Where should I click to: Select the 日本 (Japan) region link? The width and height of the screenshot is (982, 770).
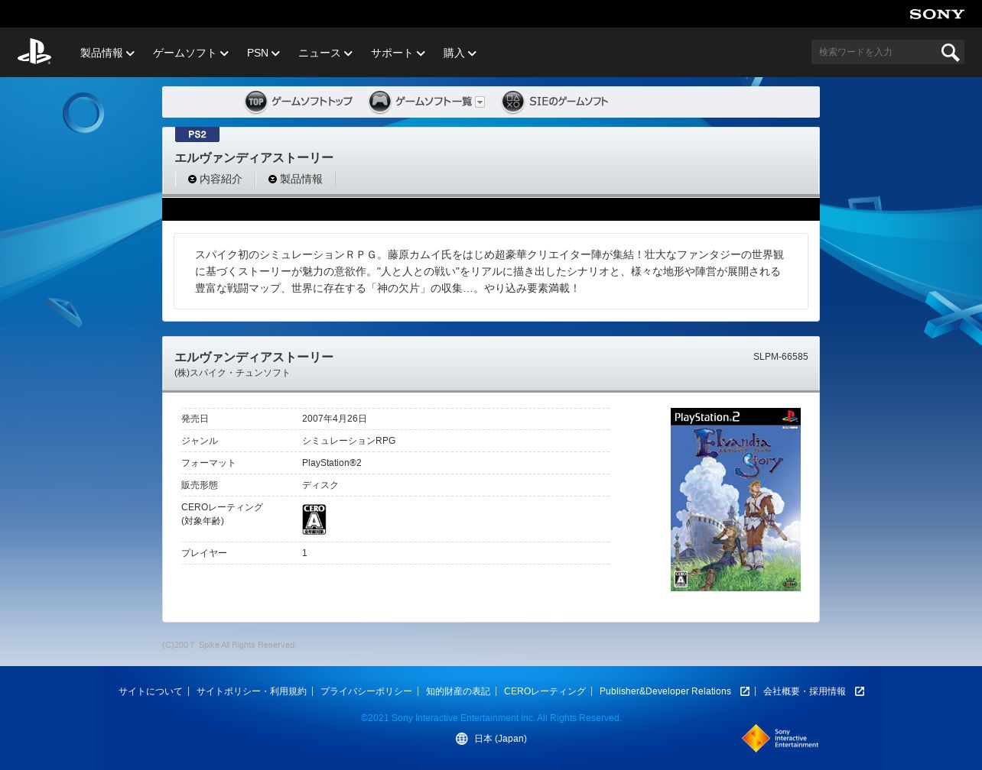[500, 739]
